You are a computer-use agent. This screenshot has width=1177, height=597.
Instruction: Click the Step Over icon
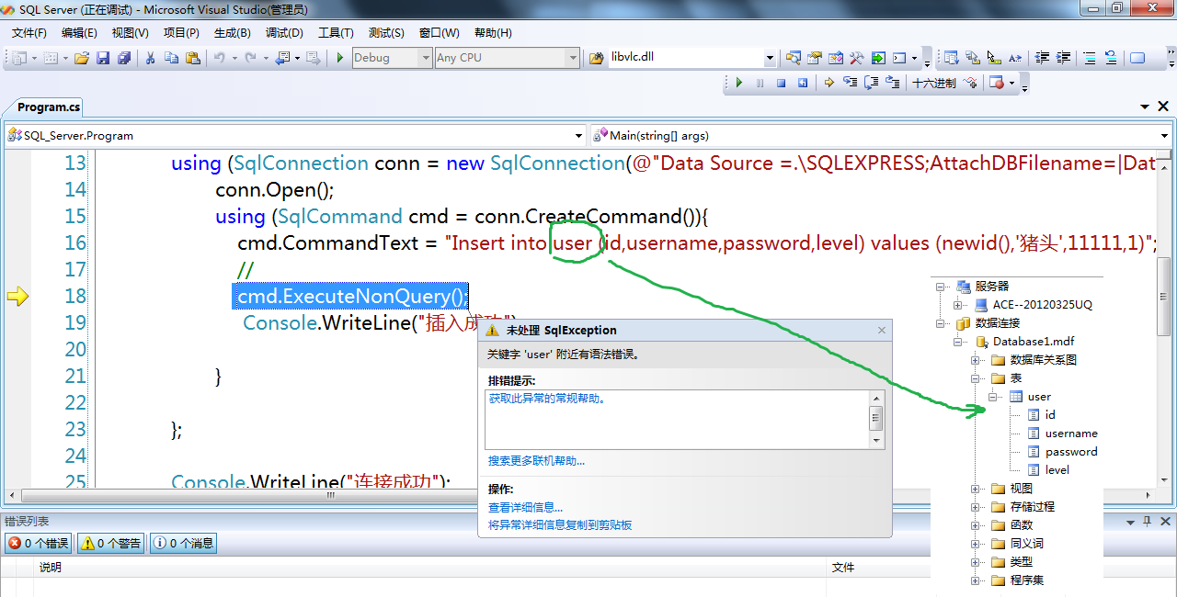click(871, 83)
